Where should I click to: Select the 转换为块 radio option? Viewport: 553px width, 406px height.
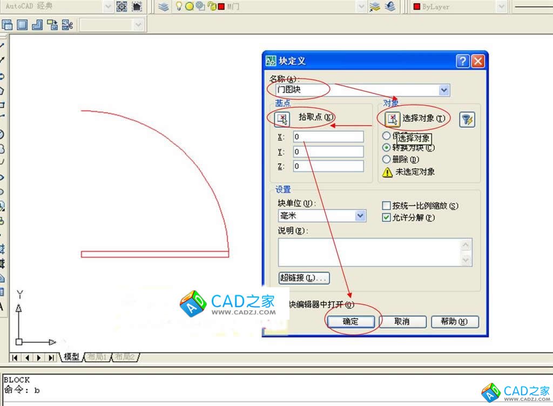(x=386, y=147)
